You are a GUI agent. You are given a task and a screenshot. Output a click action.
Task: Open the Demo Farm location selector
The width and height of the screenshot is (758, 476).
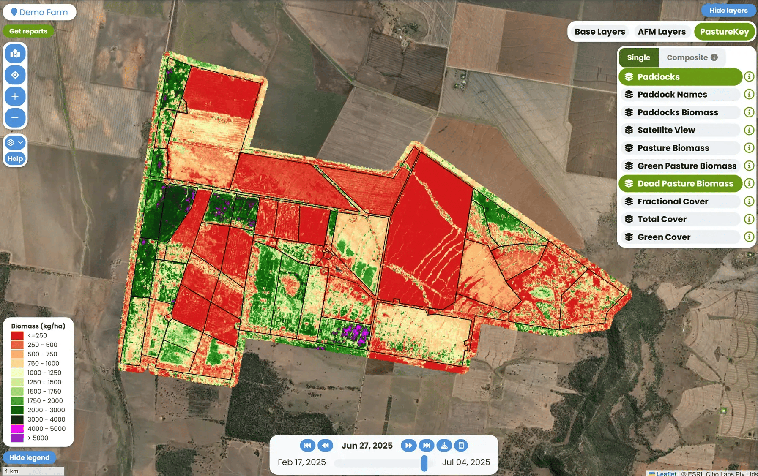tap(39, 12)
